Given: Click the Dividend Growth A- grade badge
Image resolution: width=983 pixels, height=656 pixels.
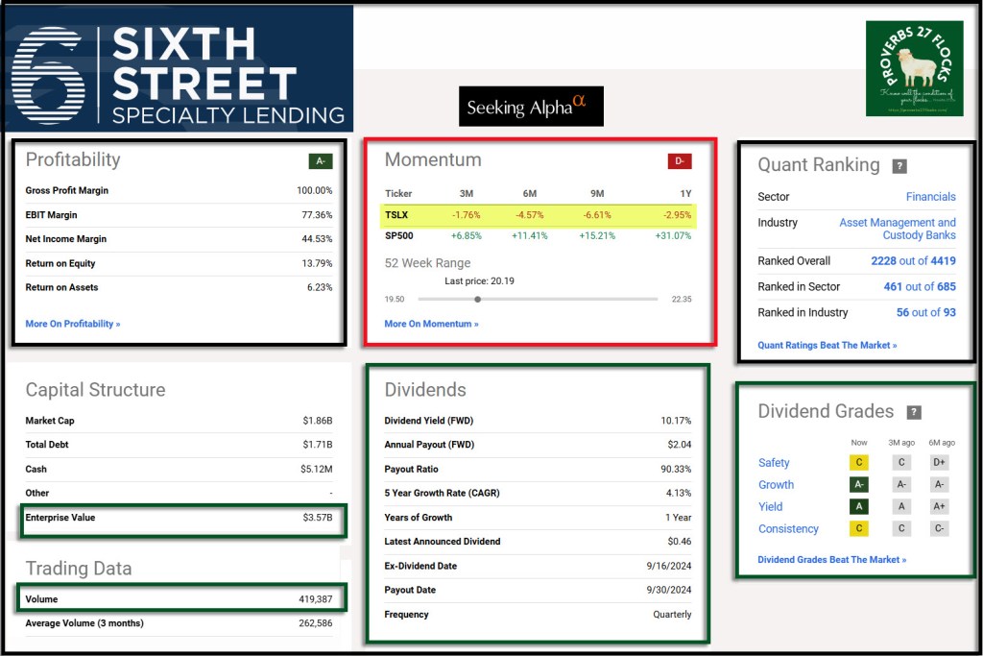Looking at the screenshot, I should coord(859,485).
